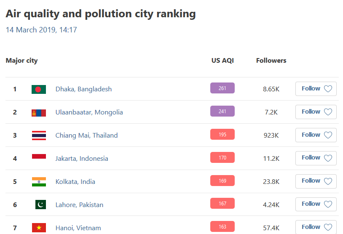Click the red 195 AQI badge

pos(222,135)
